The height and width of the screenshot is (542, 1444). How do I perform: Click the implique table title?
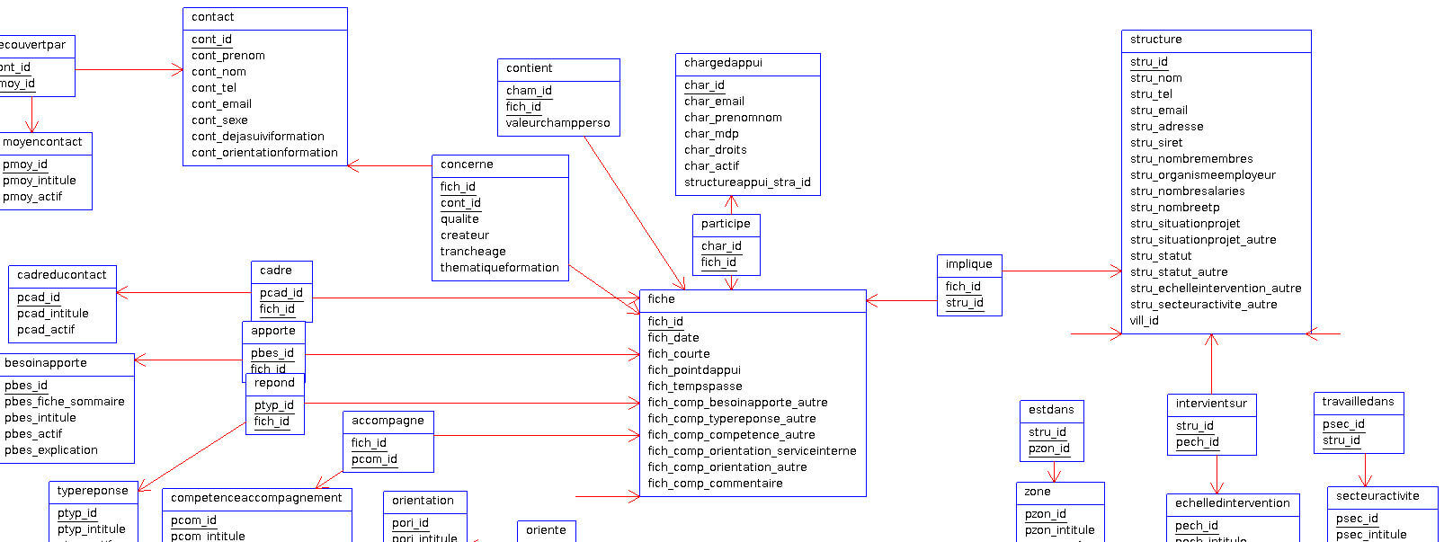tap(969, 264)
